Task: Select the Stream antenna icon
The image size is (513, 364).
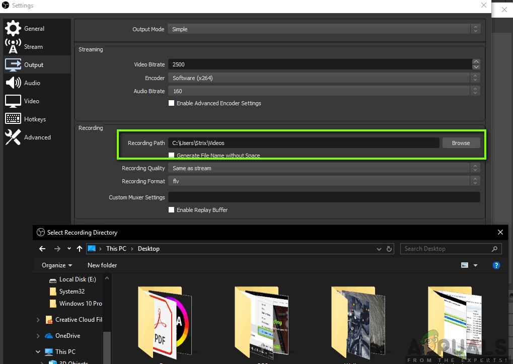Action: point(13,46)
